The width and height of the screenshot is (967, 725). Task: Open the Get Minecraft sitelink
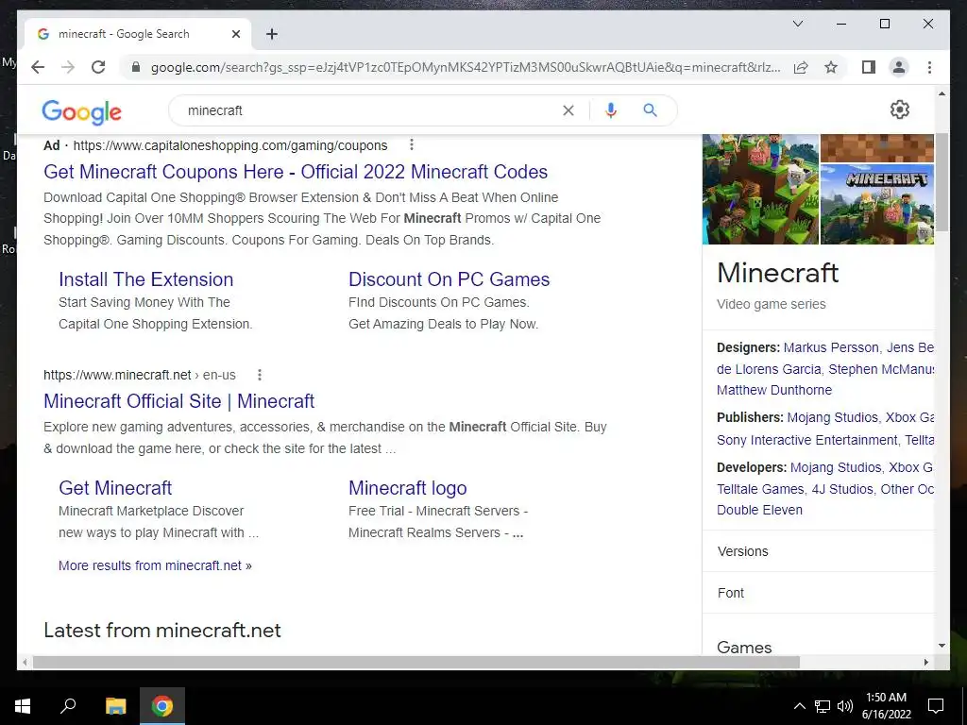(x=115, y=488)
